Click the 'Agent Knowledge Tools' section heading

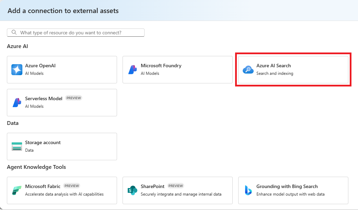point(36,167)
